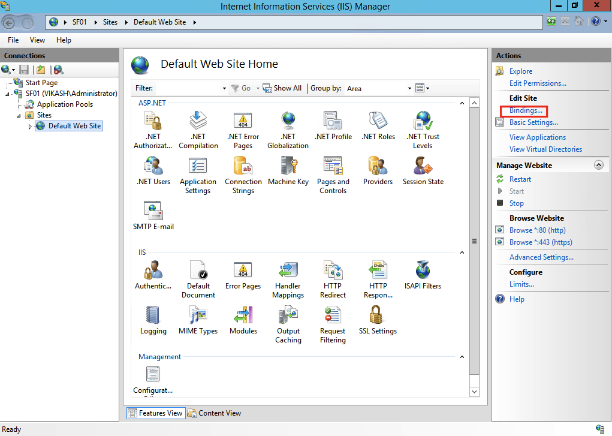The image size is (612, 436).
Task: Click Show All in the filter bar
Action: (x=282, y=88)
